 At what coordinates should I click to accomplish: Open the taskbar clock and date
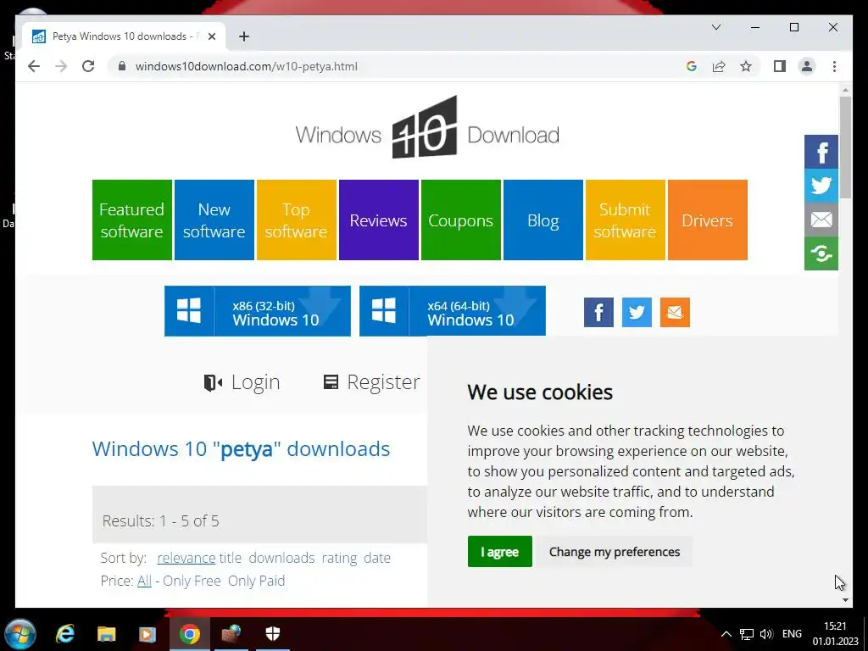(x=835, y=634)
